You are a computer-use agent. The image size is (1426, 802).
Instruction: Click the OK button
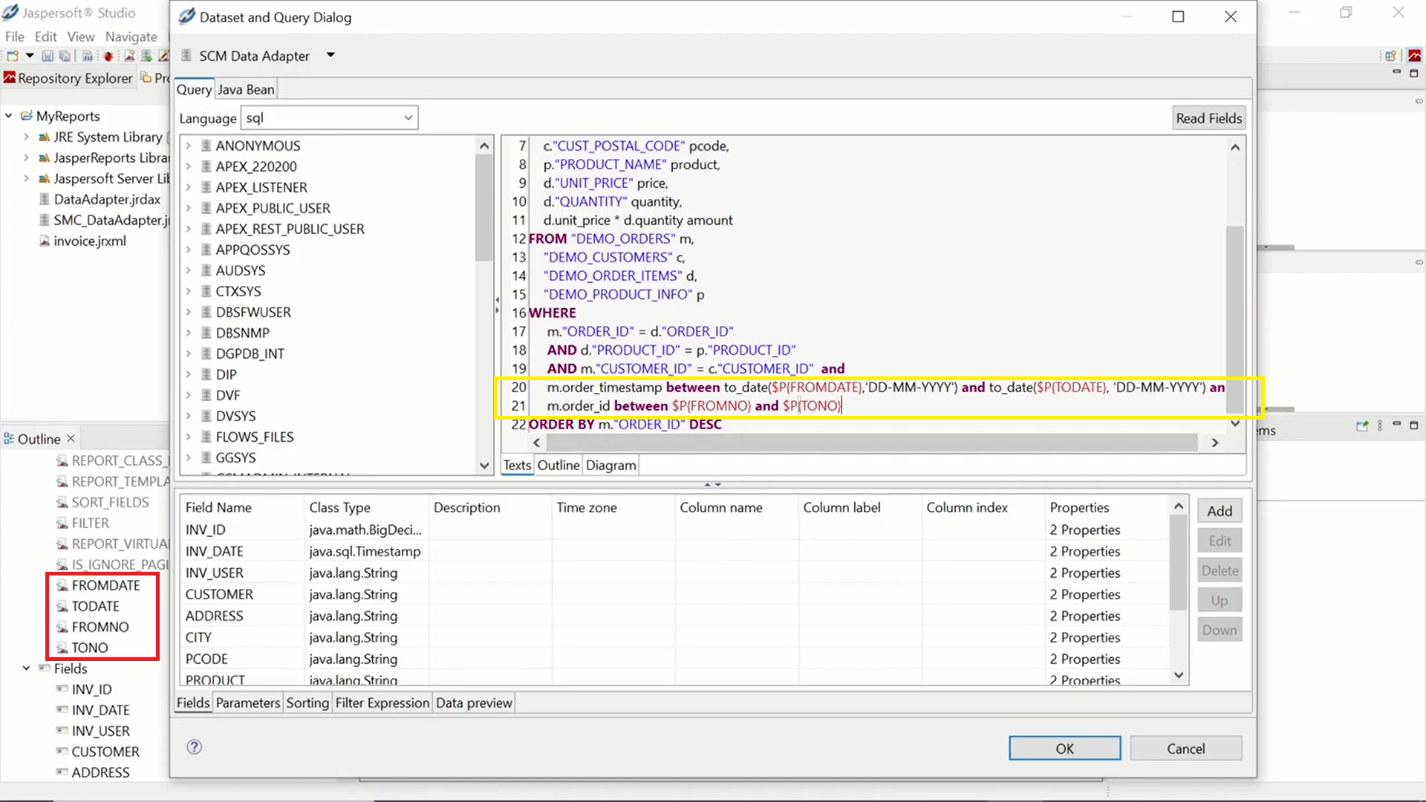click(1064, 749)
